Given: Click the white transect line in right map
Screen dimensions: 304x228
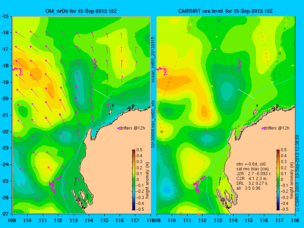Looking at the screenshot, I should click(246, 94).
